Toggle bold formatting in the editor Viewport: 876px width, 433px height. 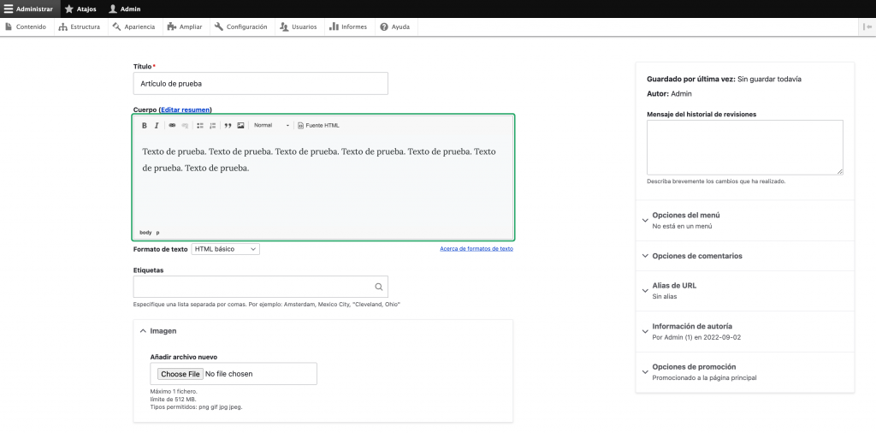(145, 126)
